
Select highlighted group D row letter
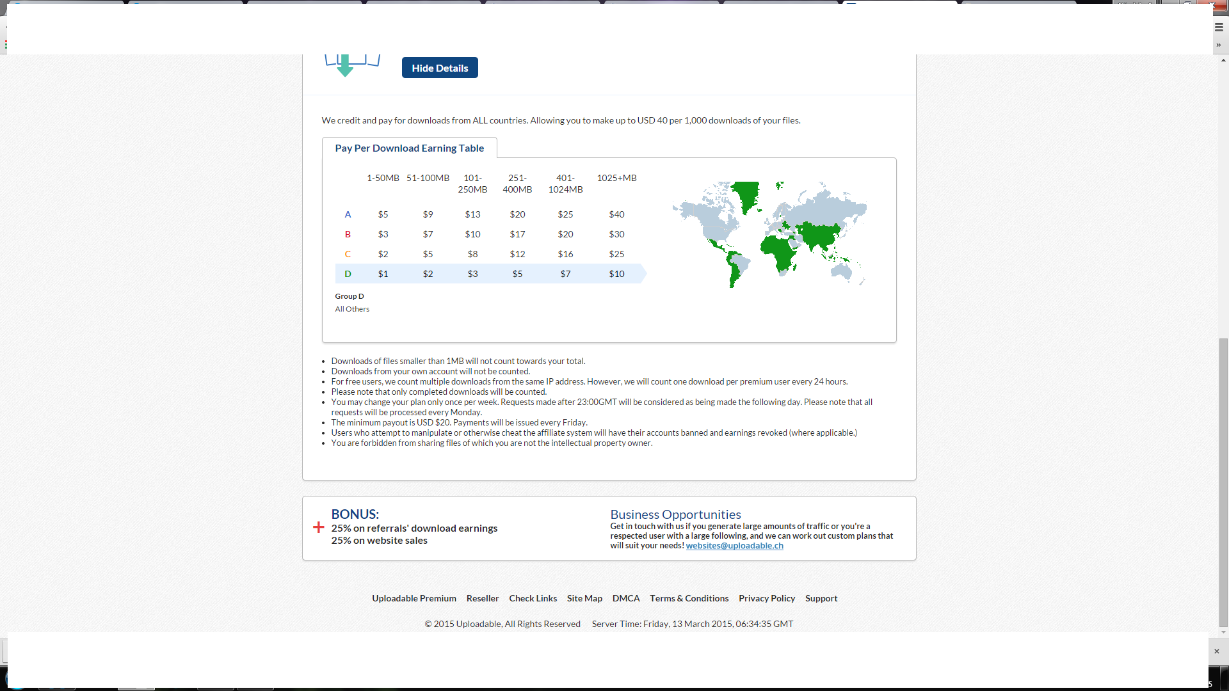(348, 274)
